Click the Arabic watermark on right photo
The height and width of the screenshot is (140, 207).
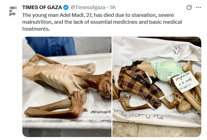coord(190,112)
